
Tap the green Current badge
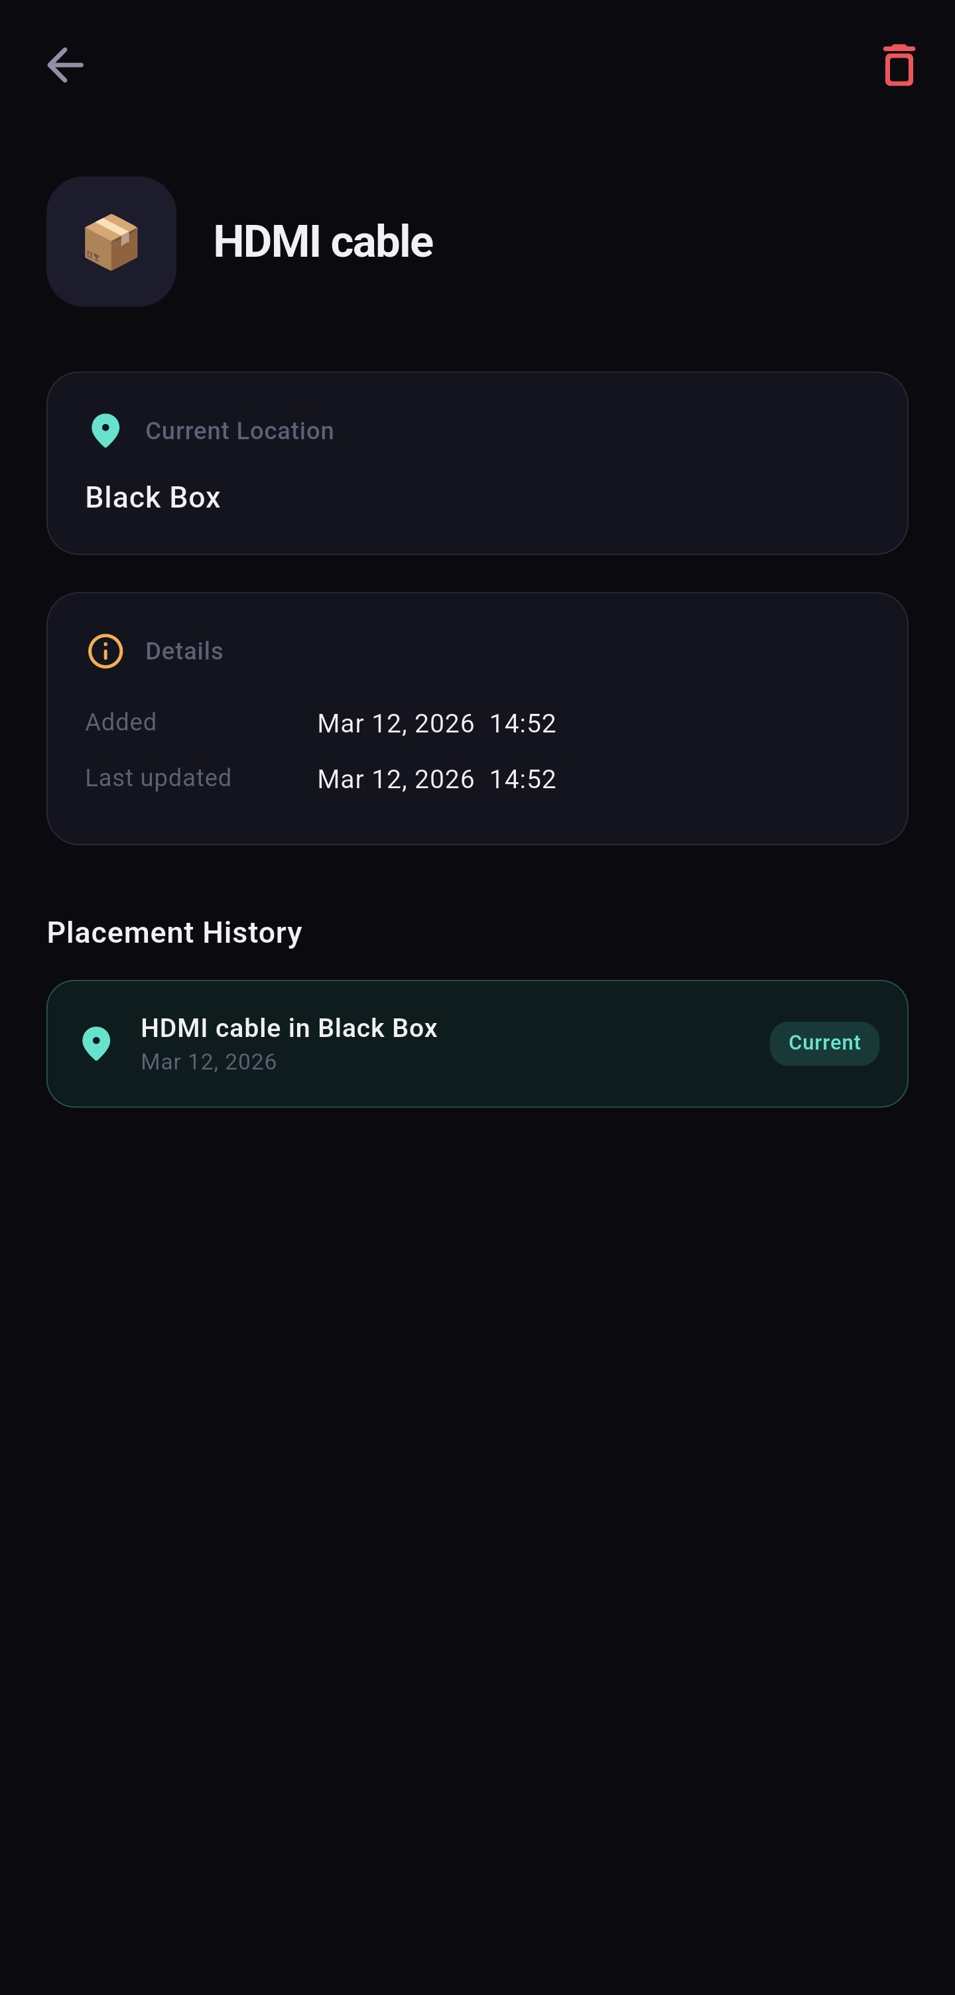click(x=824, y=1043)
